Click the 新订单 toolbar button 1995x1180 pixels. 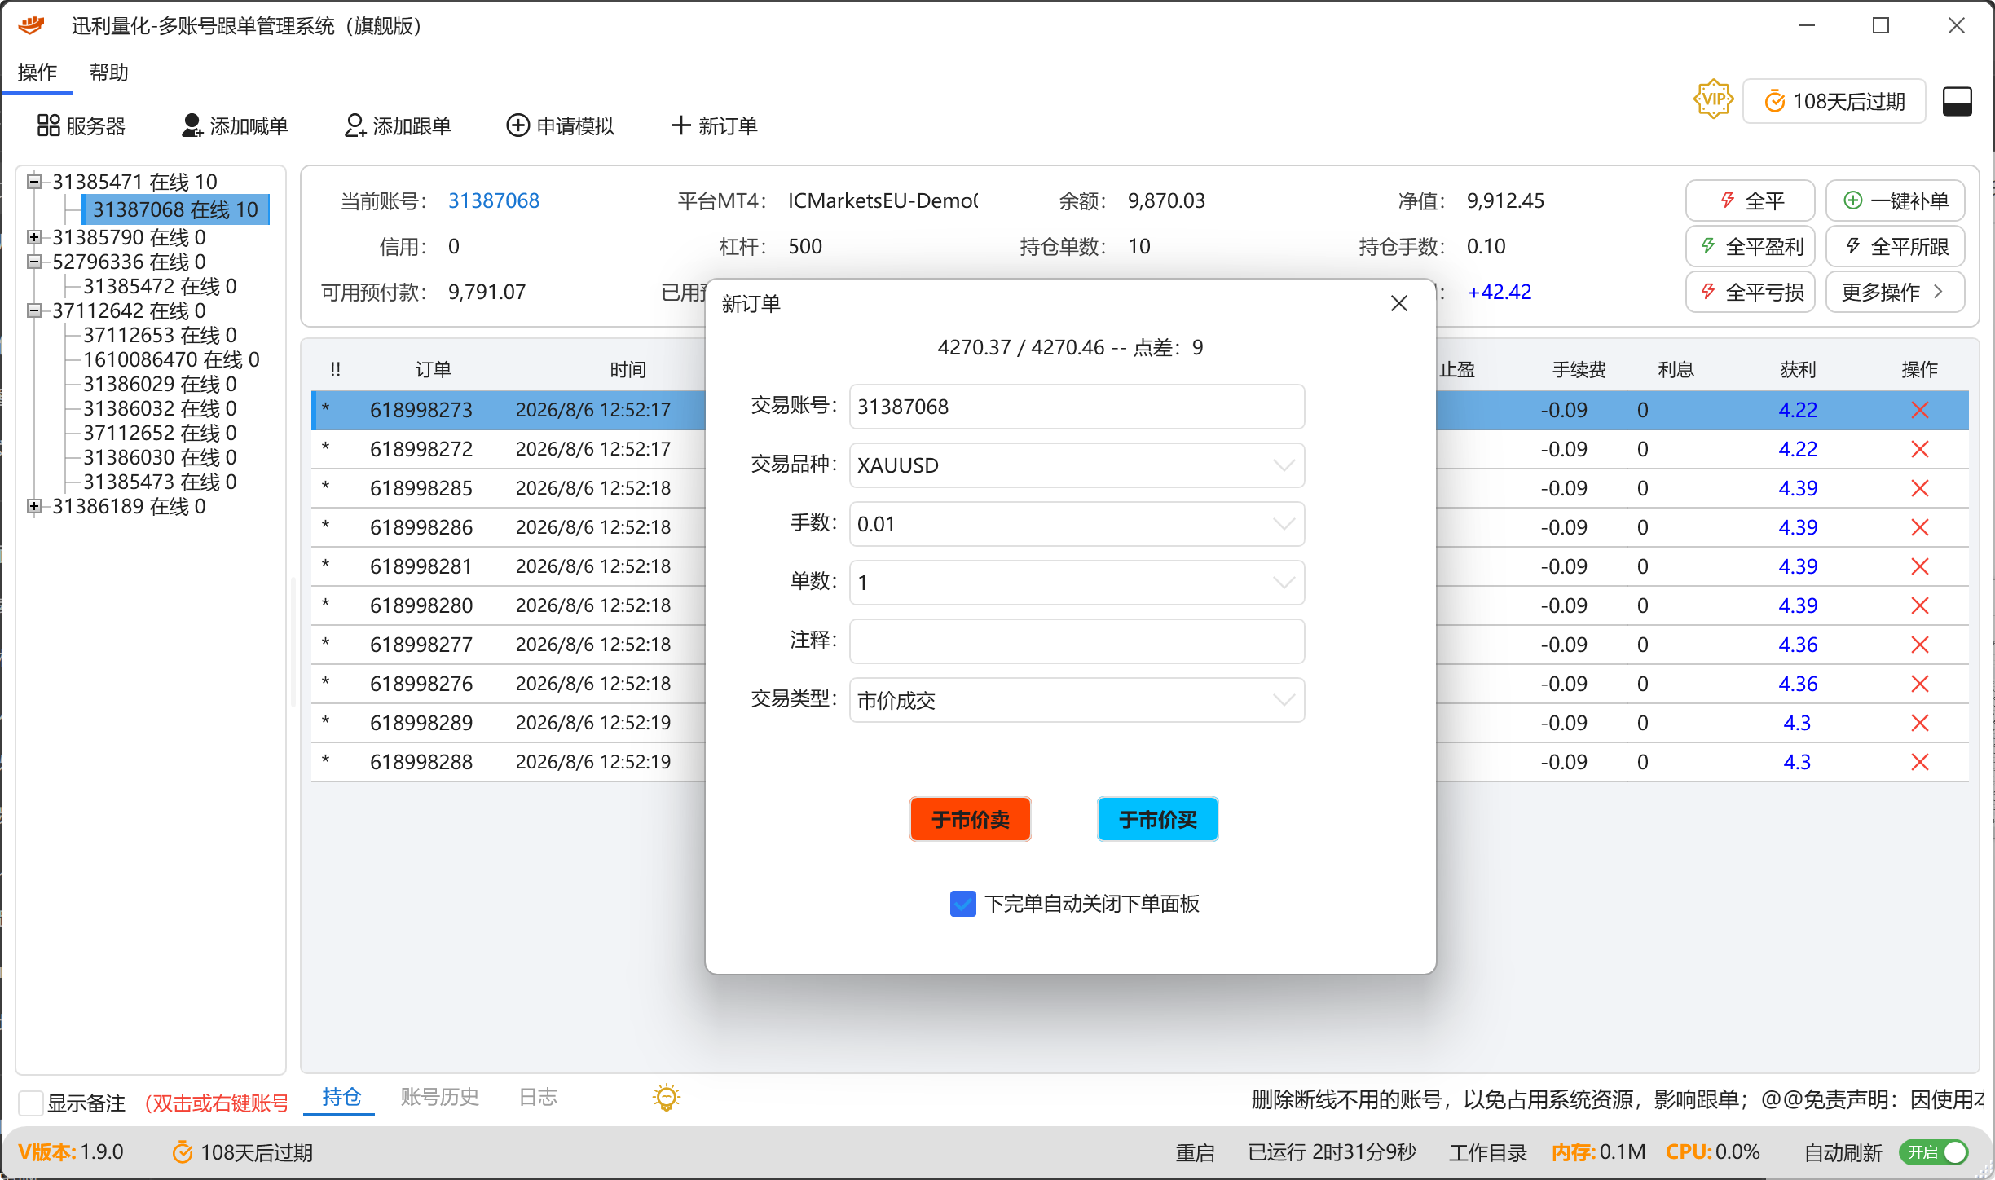(714, 125)
